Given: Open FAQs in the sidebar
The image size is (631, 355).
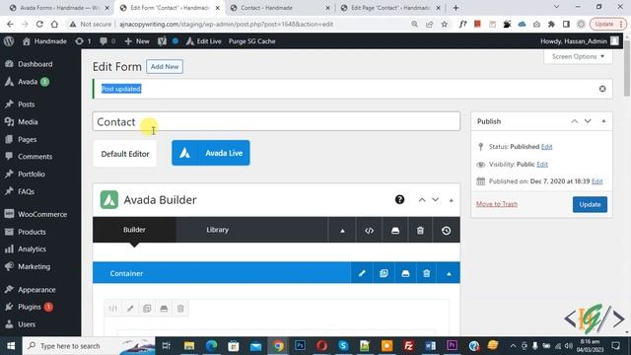Looking at the screenshot, I should tap(26, 191).
